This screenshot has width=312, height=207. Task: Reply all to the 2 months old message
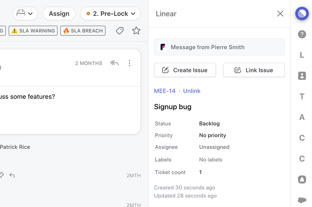[x=115, y=63]
